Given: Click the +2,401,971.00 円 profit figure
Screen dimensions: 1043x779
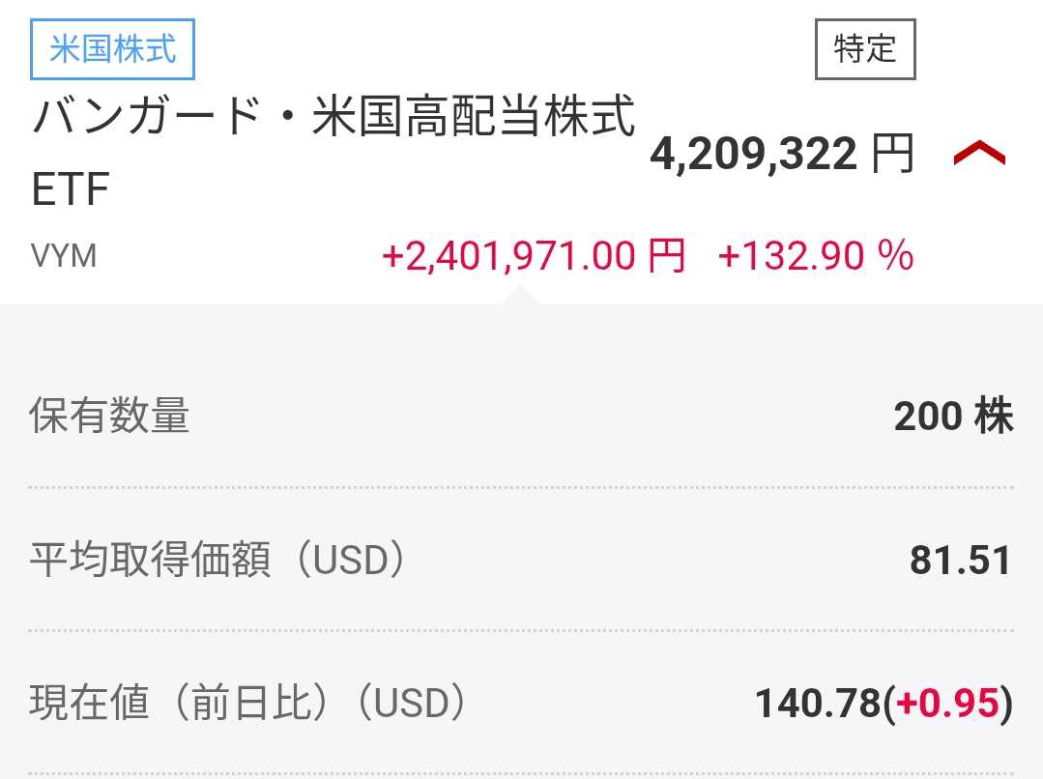Looking at the screenshot, I should tap(534, 257).
